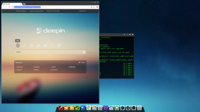
Task: Open the Chrome hamburger menu
Action: tap(97, 7)
